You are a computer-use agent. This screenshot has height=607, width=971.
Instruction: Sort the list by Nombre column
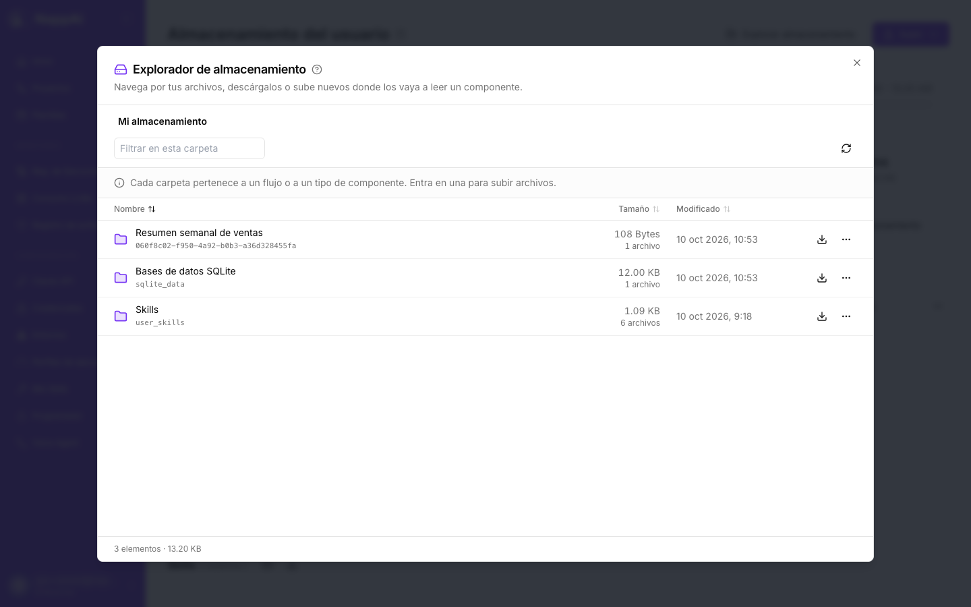pos(135,209)
